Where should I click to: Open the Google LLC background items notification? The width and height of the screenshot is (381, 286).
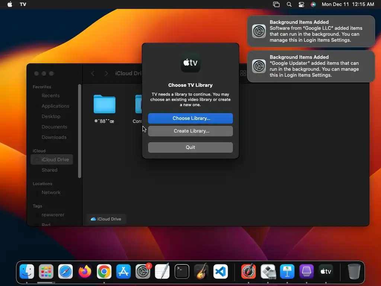(311, 31)
